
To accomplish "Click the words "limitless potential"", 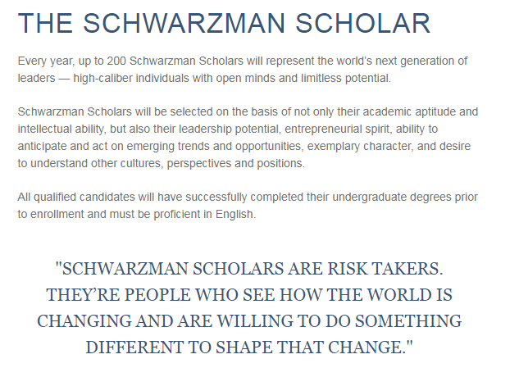I will coord(344,79).
